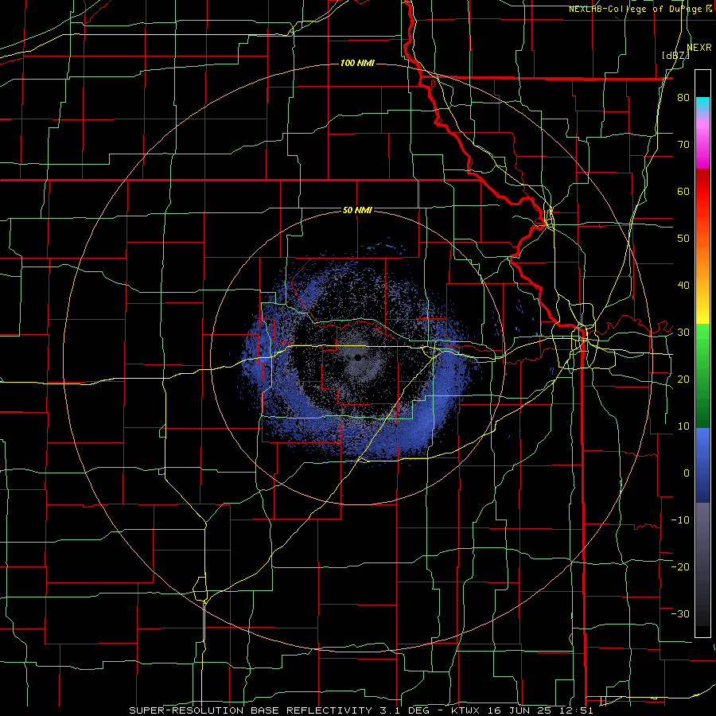716x716 pixels.
Task: Click the 16 JUN 25 12:51 timestamp
Action: pyautogui.click(x=542, y=710)
